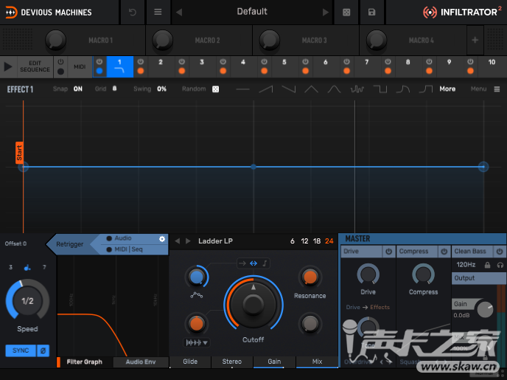Click the EDIT SEQUENCE button
507x380 pixels.
point(35,66)
